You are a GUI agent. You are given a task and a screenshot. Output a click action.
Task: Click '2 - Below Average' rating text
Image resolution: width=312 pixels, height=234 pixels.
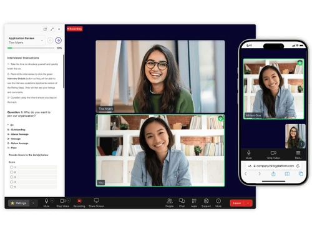coord(18,144)
